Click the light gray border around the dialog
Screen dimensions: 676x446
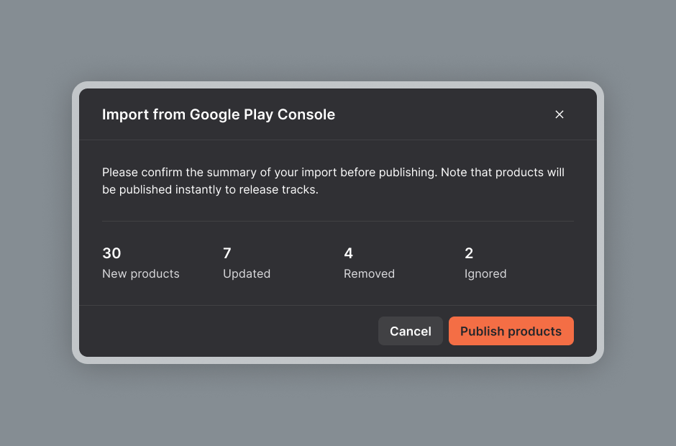tap(338, 85)
